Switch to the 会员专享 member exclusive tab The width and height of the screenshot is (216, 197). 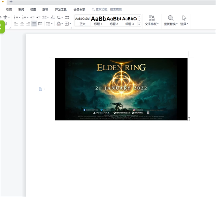[x=79, y=9]
